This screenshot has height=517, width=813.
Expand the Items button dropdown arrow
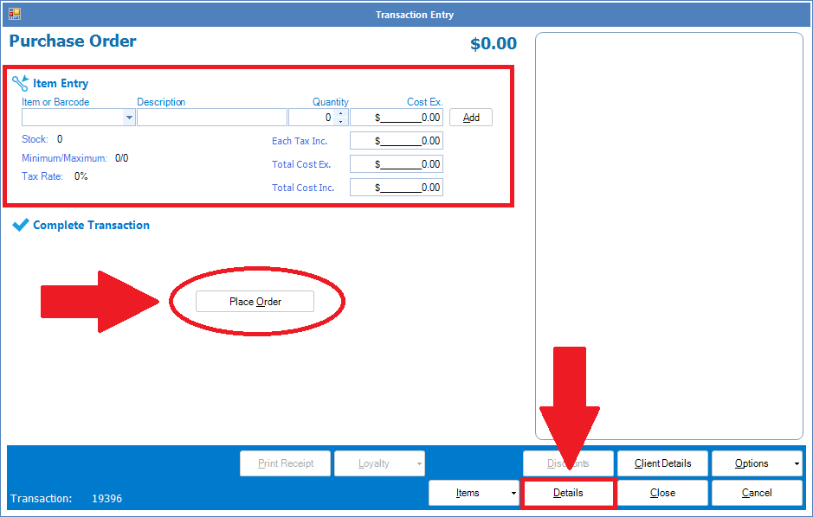(x=513, y=493)
